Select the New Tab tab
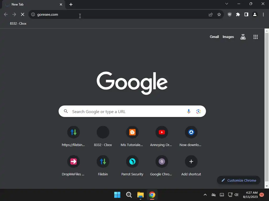This screenshot has width=269, height=201. pos(33,4)
